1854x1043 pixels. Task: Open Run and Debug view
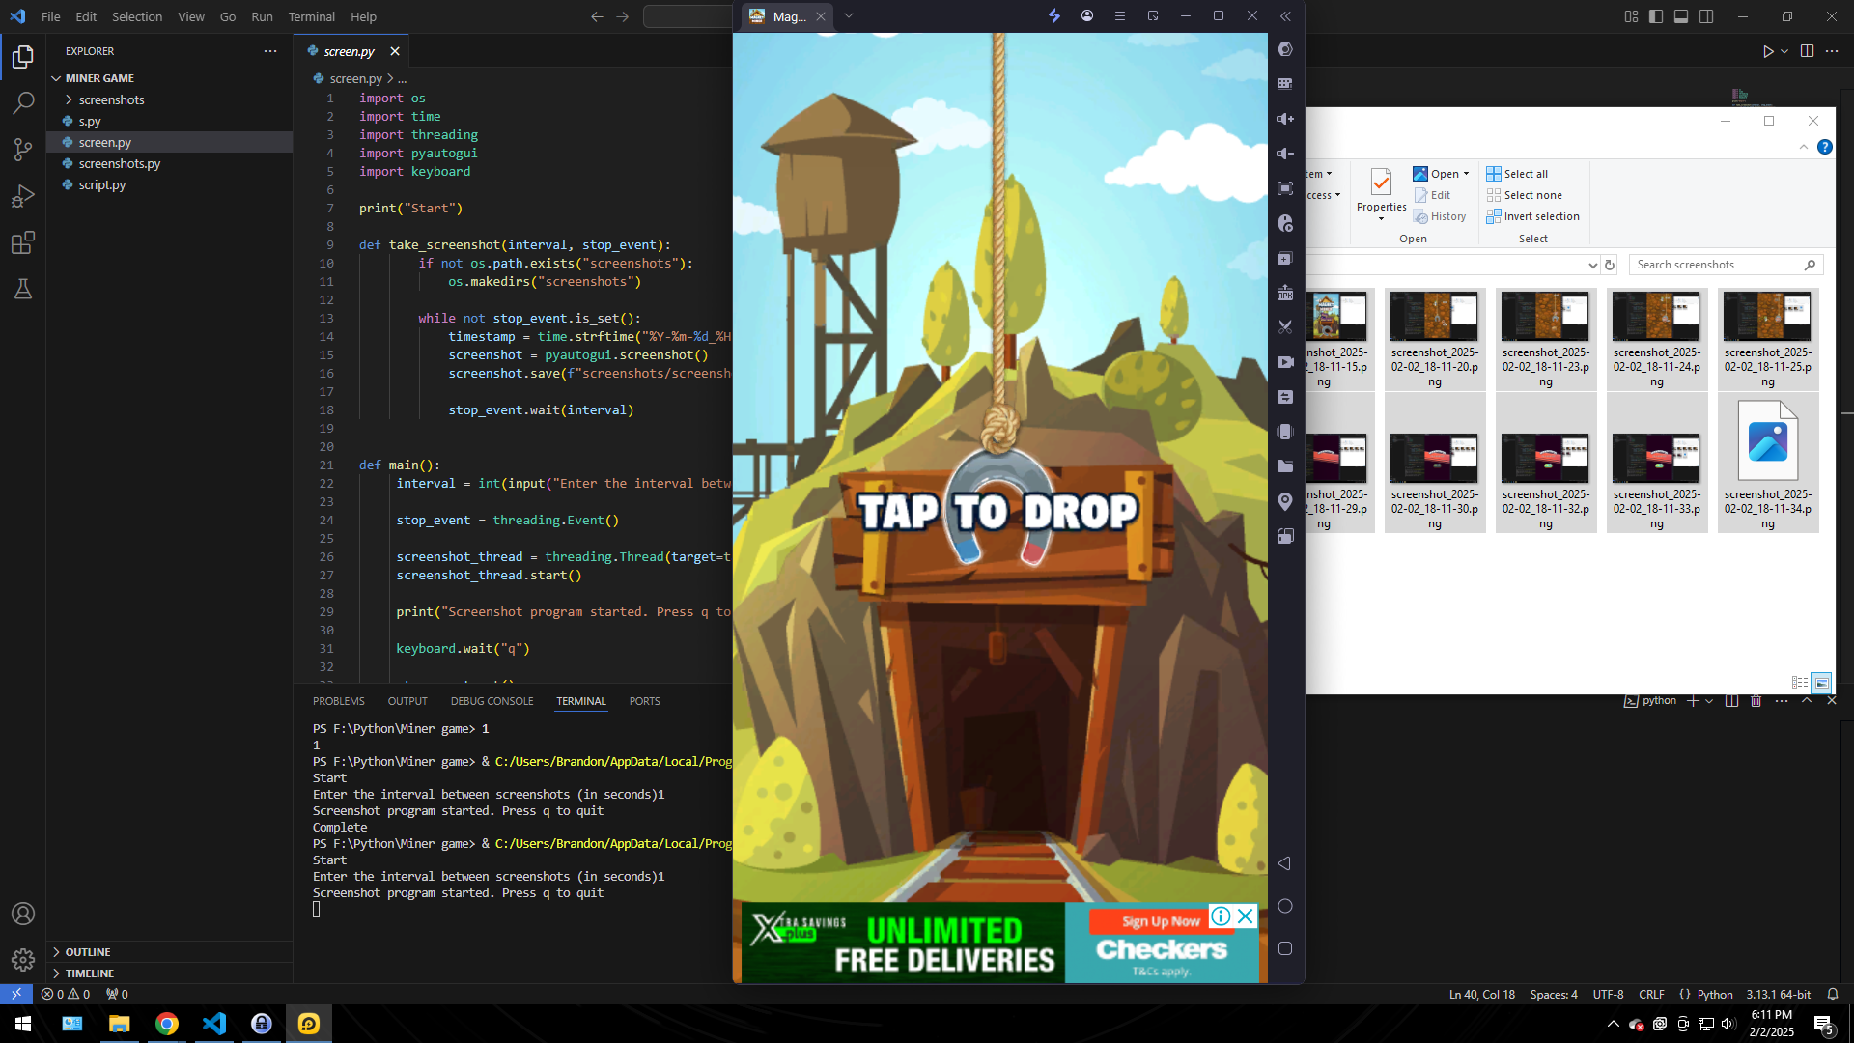tap(23, 196)
